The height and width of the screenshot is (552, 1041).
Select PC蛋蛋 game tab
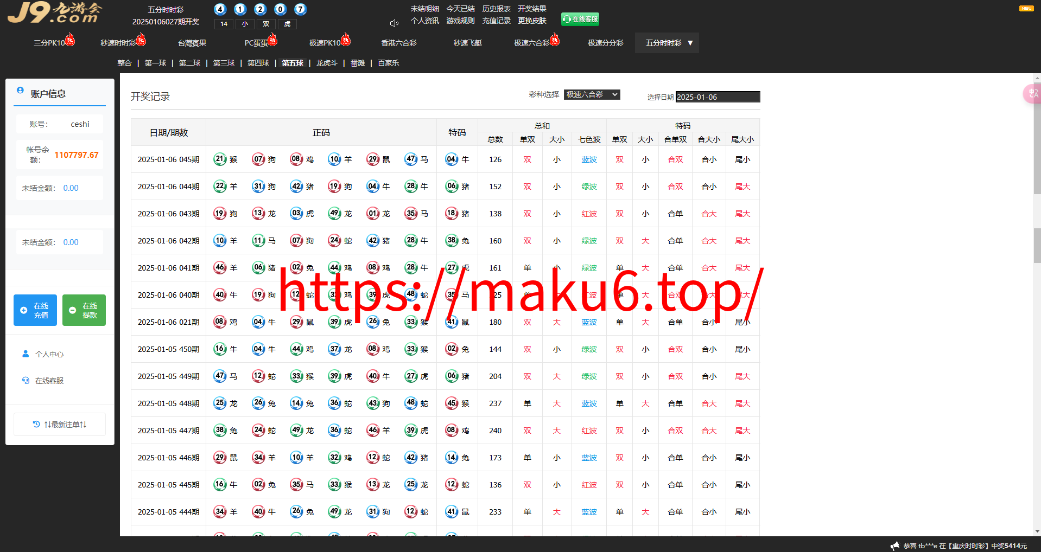pyautogui.click(x=256, y=43)
